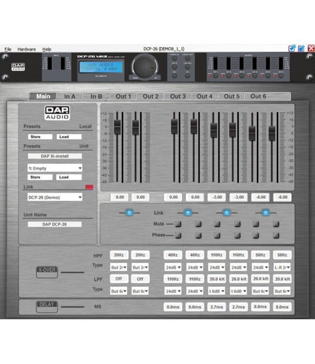Click the Menu round button on the rack unit
This screenshot has width=315, height=364.
[174, 75]
